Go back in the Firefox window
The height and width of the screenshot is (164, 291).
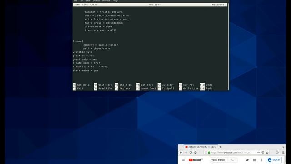pos(181,153)
